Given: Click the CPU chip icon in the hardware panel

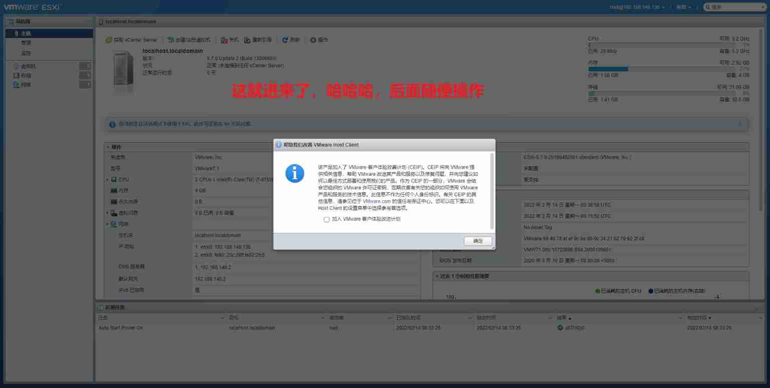Looking at the screenshot, I should (x=114, y=180).
